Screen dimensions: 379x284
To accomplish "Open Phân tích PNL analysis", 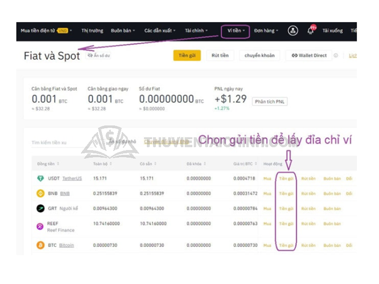I will (x=270, y=102).
